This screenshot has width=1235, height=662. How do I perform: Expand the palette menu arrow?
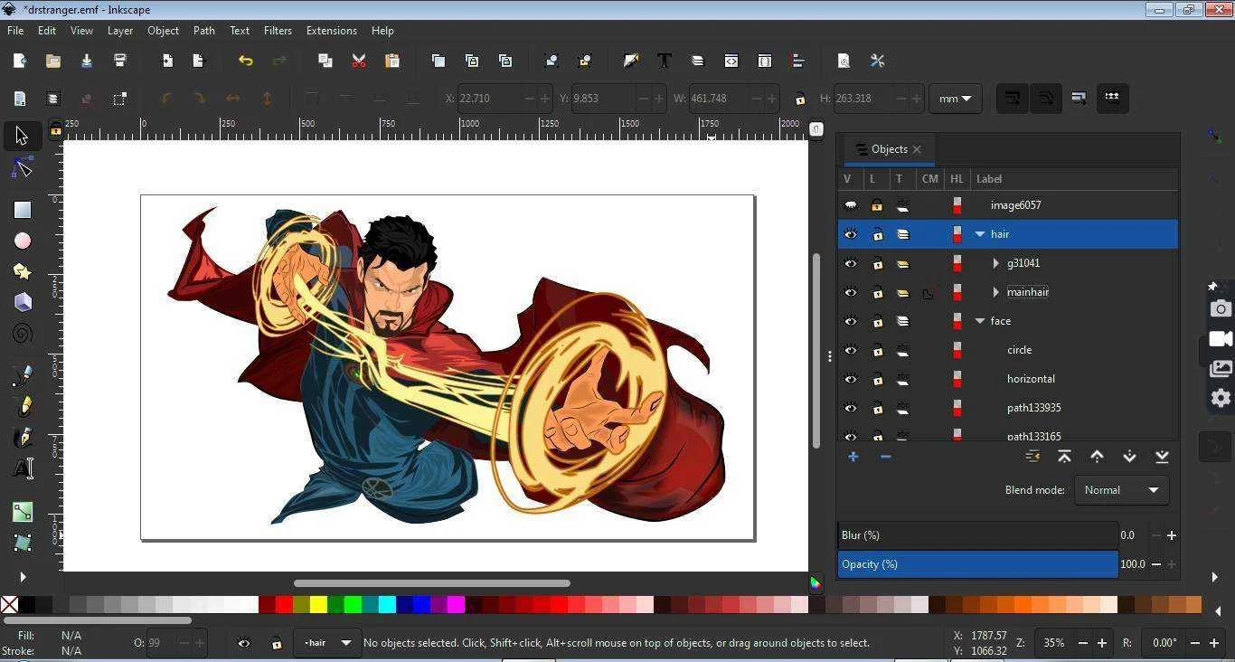point(1218,611)
